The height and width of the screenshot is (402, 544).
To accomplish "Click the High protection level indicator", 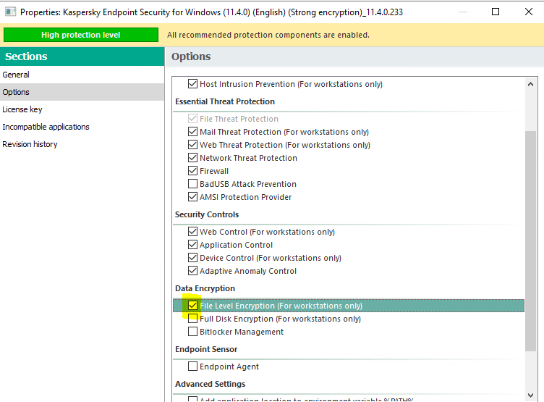I will 81,35.
